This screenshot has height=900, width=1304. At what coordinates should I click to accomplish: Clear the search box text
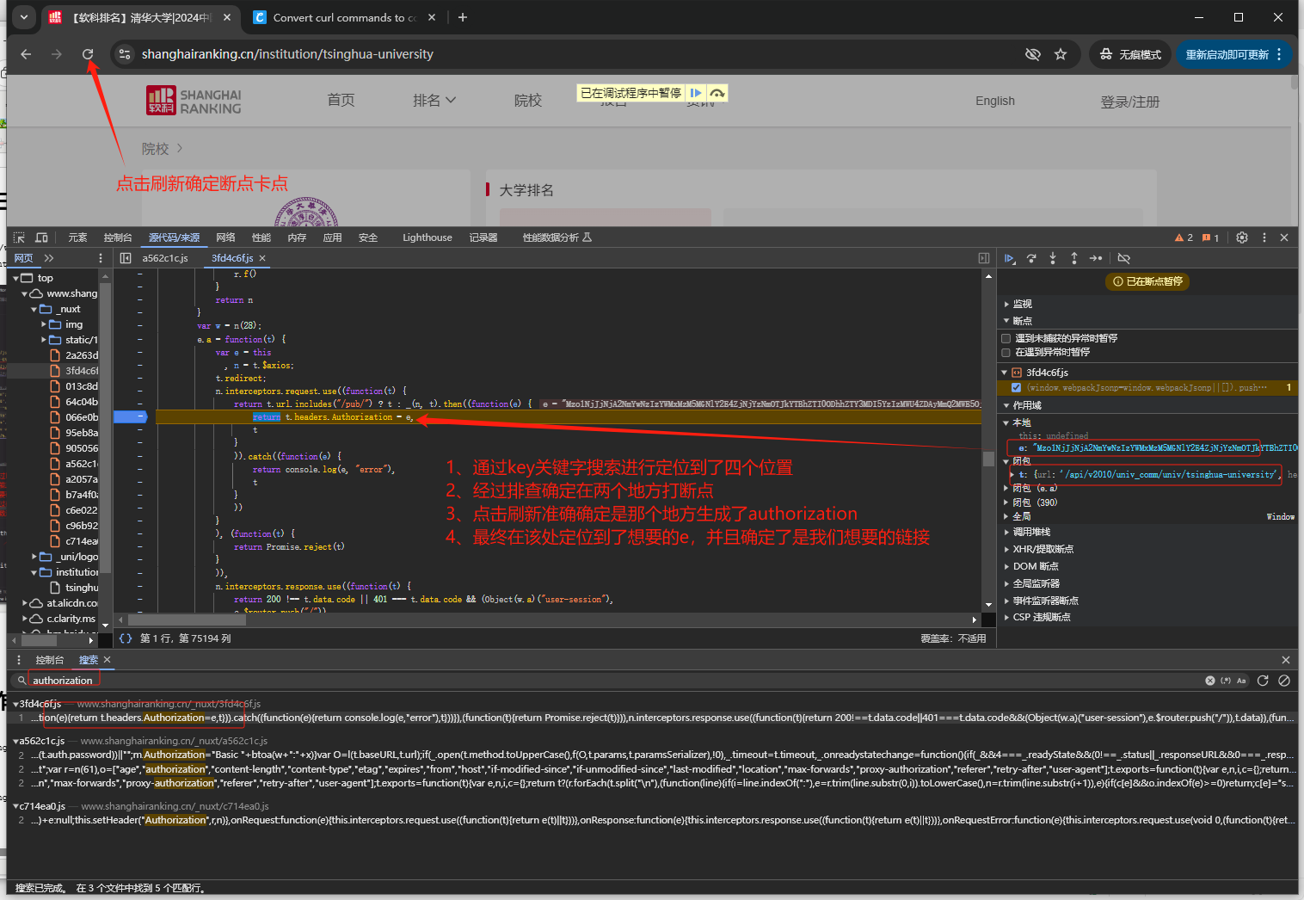pos(1210,681)
